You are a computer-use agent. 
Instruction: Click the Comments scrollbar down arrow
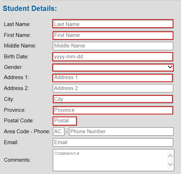point(170,164)
